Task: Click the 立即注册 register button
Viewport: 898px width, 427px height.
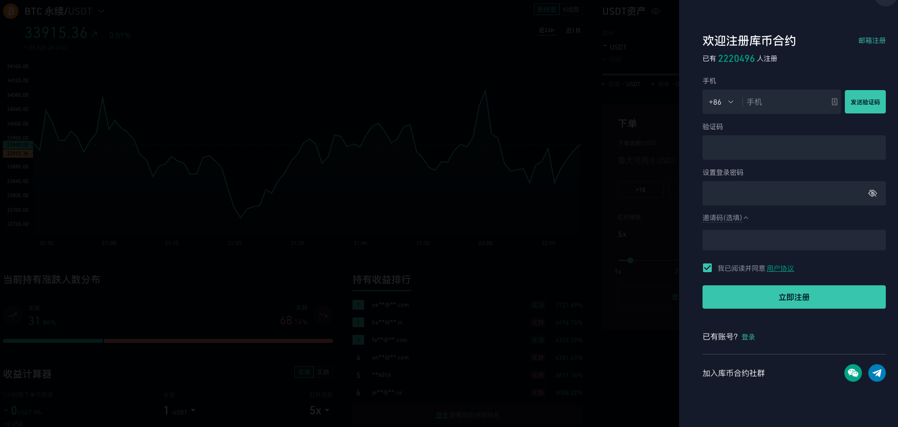Action: [794, 297]
